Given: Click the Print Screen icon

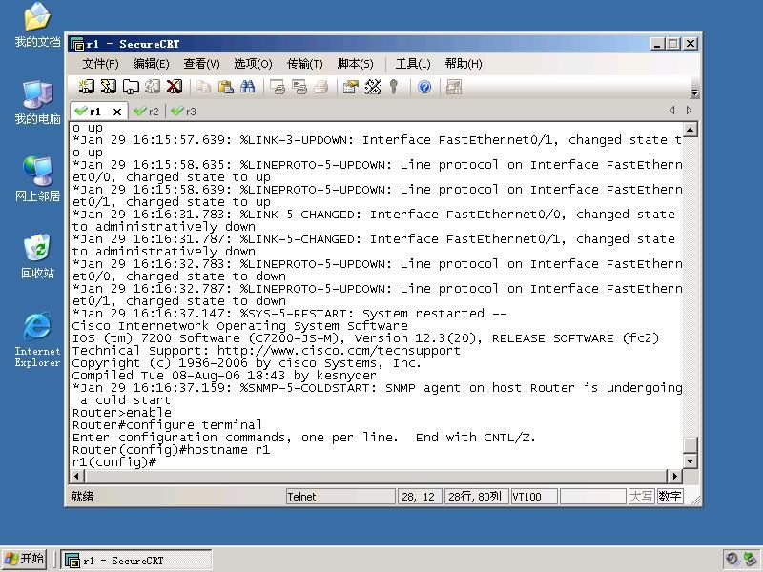Looking at the screenshot, I should [278, 87].
